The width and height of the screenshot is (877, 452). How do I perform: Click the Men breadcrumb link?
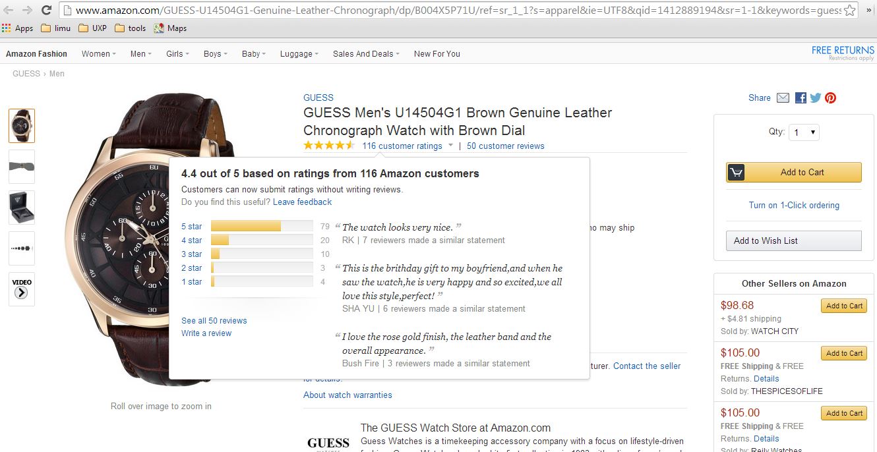pos(57,74)
